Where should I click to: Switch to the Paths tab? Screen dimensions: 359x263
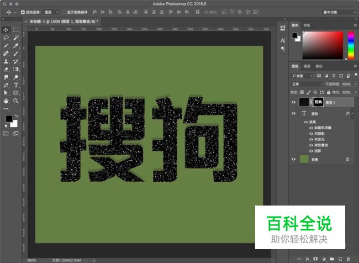point(319,66)
